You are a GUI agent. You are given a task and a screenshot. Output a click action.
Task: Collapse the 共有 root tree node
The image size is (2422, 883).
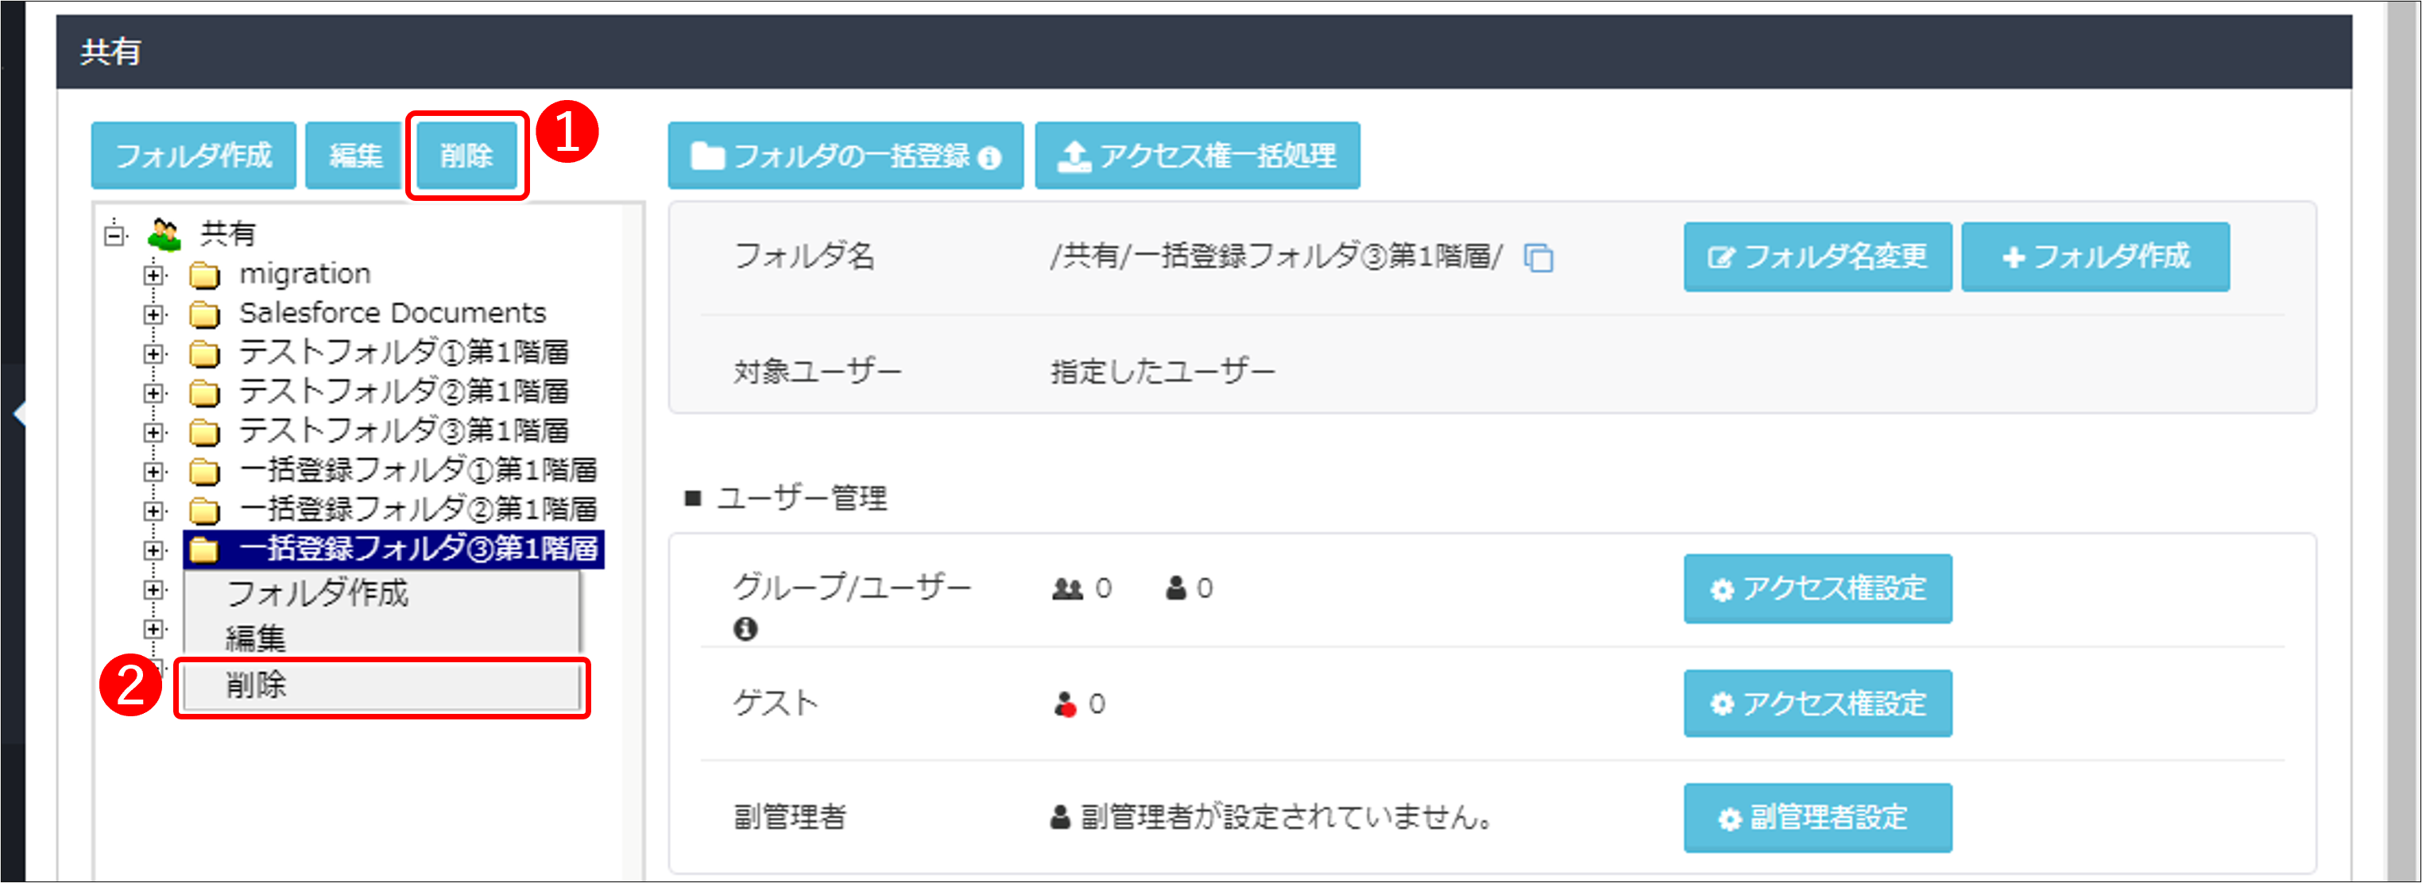pos(114,234)
